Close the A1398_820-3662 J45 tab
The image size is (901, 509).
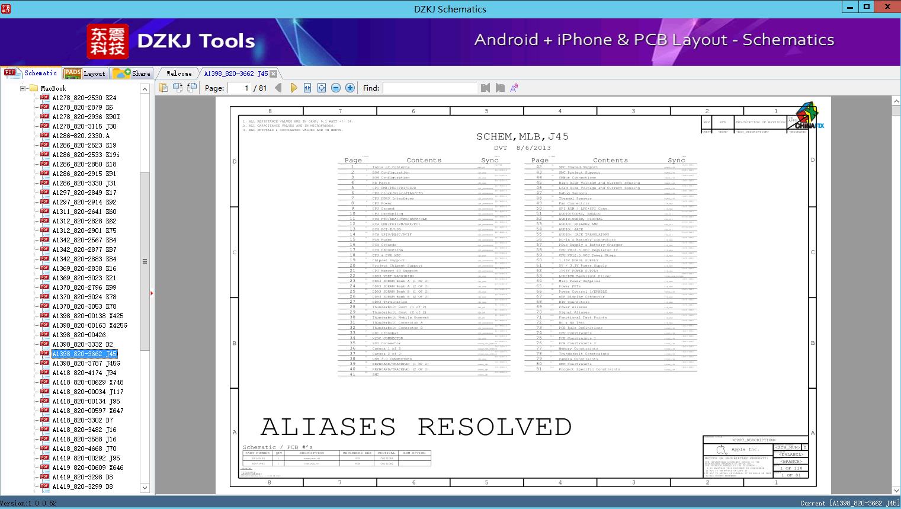pyautogui.click(x=274, y=73)
